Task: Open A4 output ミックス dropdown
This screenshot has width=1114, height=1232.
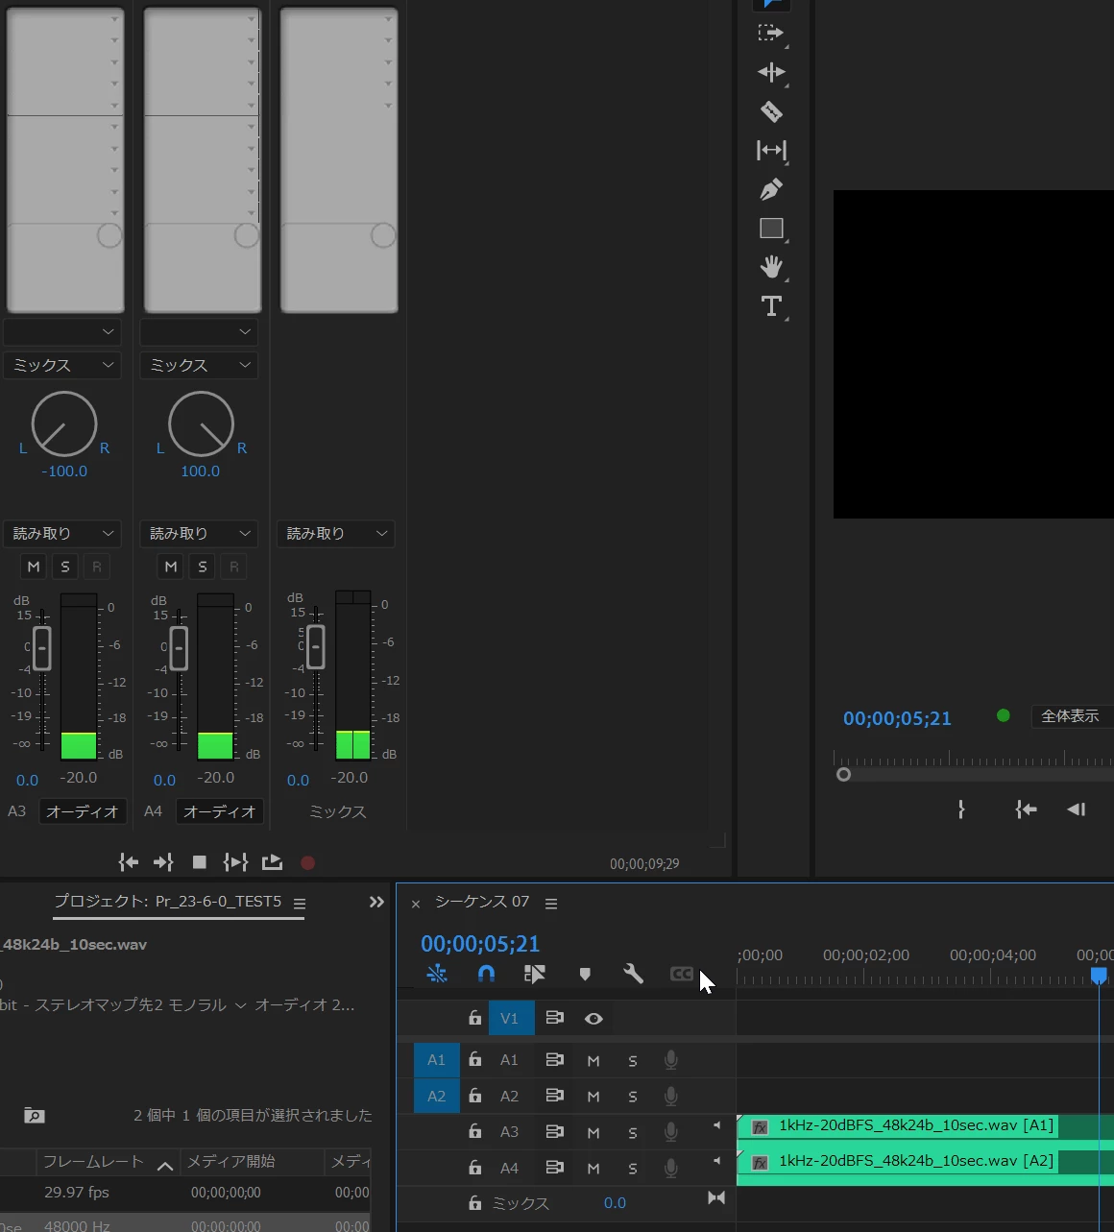Action: [x=200, y=365]
